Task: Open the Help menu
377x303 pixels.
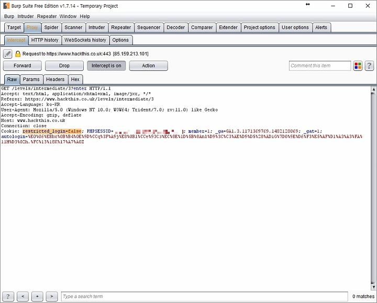Action: tap(85, 16)
